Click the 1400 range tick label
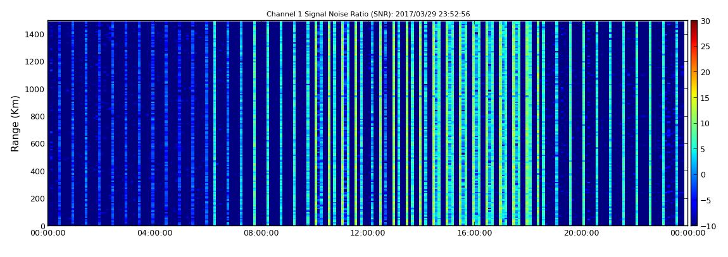 [x=36, y=34]
